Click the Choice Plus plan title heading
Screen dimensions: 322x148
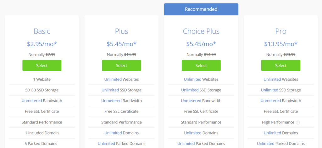(x=201, y=31)
